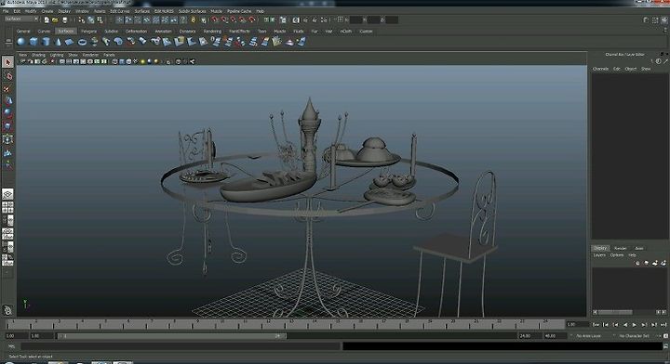Viewport: 670px width, 364px height.
Task: Create a NURBS sphere from shelf
Action: point(20,42)
